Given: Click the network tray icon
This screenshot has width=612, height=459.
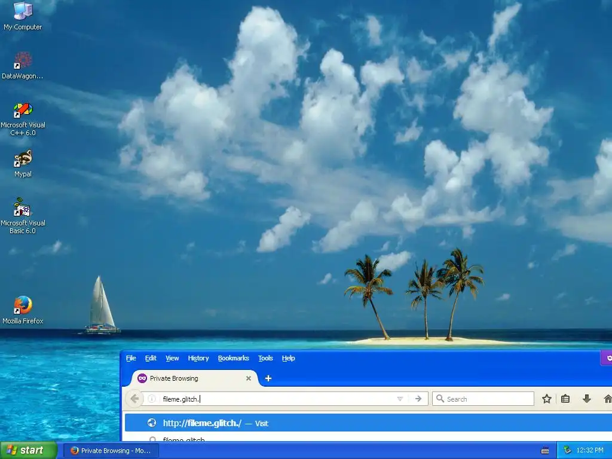Looking at the screenshot, I should coord(567,451).
